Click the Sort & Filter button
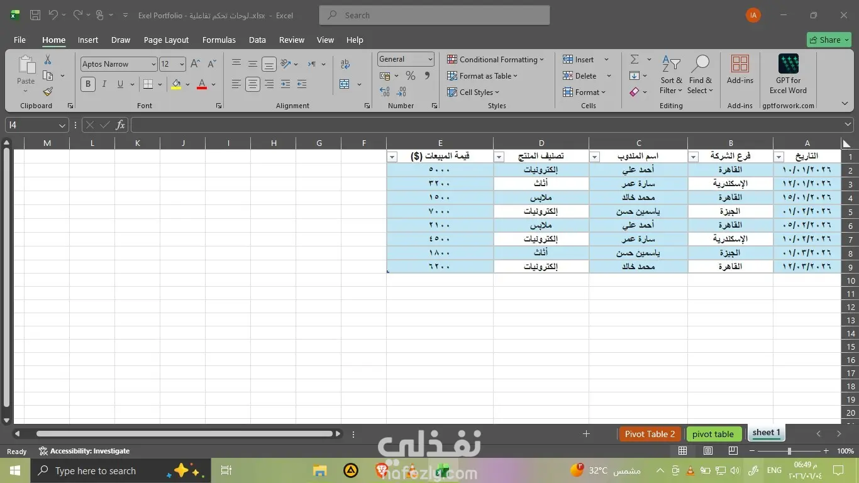The height and width of the screenshot is (483, 859). click(x=671, y=74)
